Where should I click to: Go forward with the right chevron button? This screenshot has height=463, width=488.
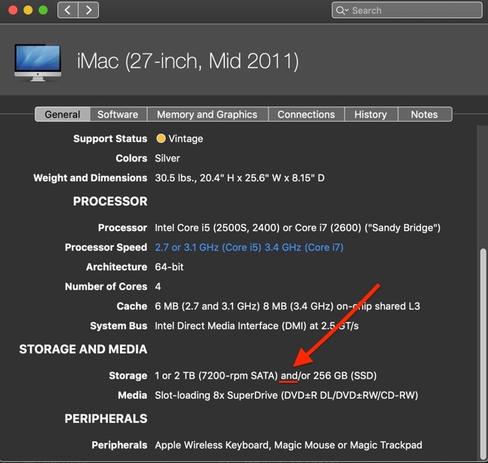point(88,10)
